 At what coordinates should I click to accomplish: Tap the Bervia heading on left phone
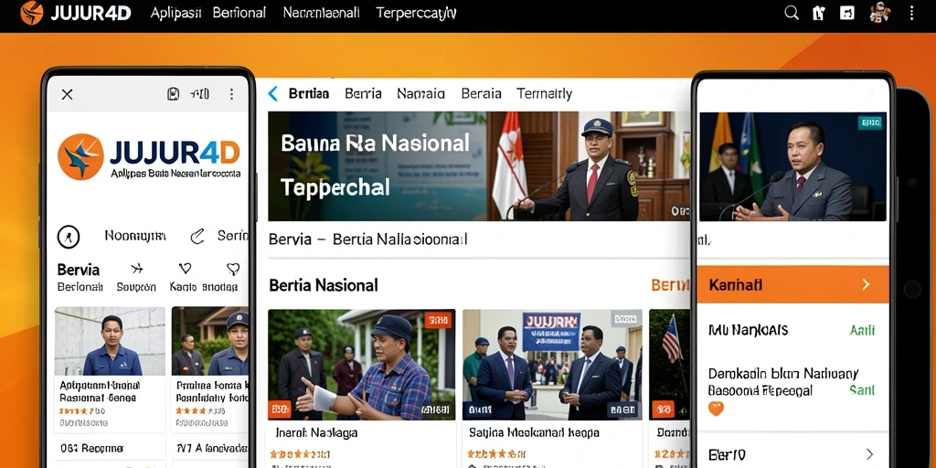pyautogui.click(x=79, y=270)
